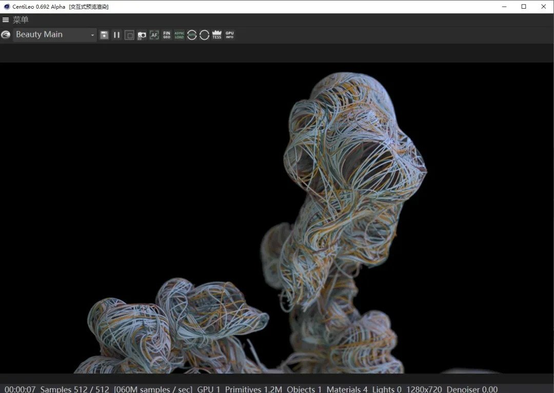Open the GPU INFO panel
Image resolution: width=554 pixels, height=393 pixels.
click(x=229, y=35)
